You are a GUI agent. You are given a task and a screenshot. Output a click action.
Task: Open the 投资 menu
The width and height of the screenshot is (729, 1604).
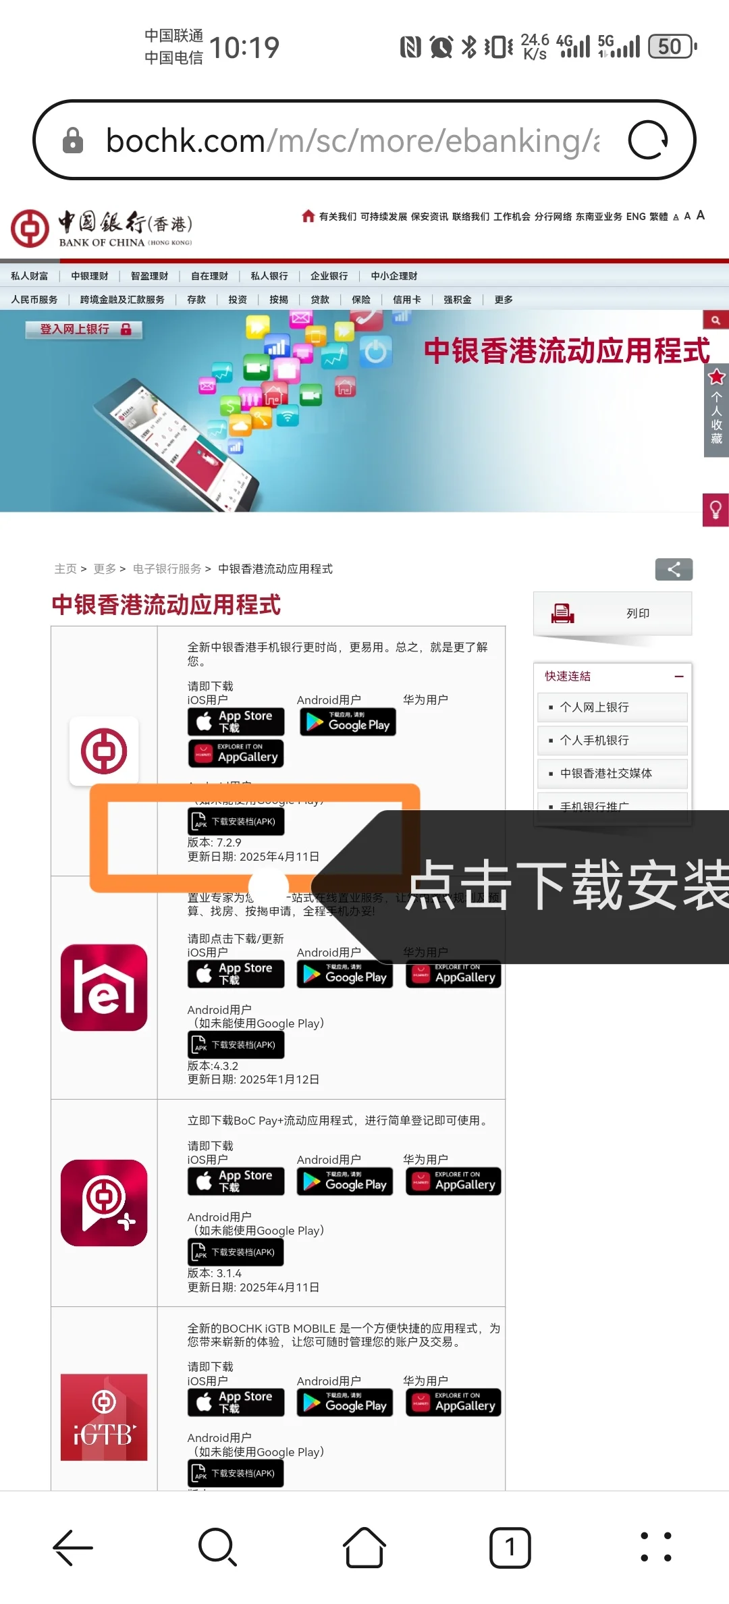[238, 300]
